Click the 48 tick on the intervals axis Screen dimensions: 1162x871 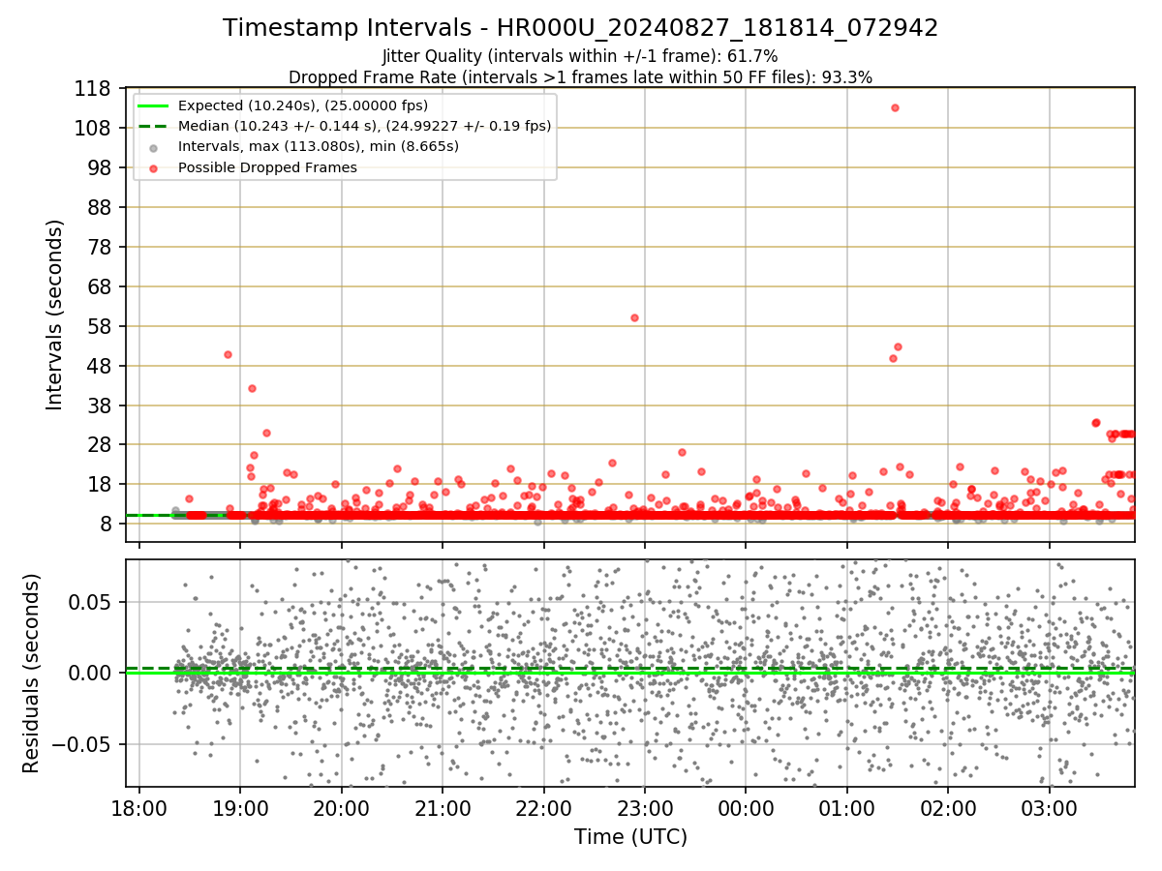(x=101, y=366)
